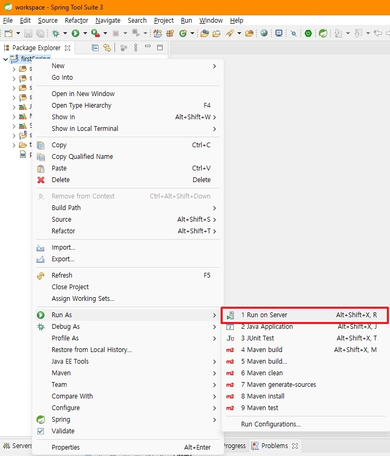
Task: Click the Debug bug toolbar icon
Action: [x=55, y=33]
